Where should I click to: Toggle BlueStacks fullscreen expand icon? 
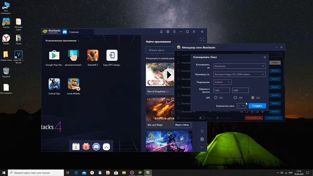[202, 39]
